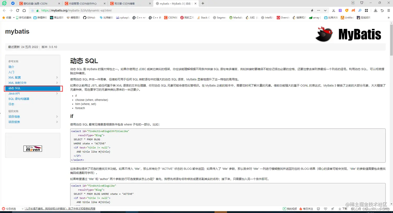The image size is (393, 213).
Task: Open the browser skin shirt icon
Action: (x=362, y=3)
